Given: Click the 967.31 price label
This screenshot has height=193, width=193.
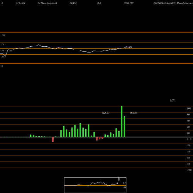Looking at the screenshot, I should (106, 113).
